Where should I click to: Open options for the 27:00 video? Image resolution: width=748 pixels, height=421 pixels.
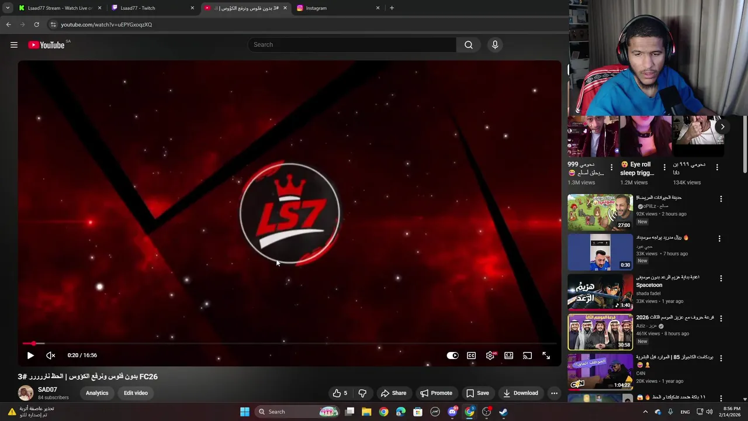pos(721,199)
